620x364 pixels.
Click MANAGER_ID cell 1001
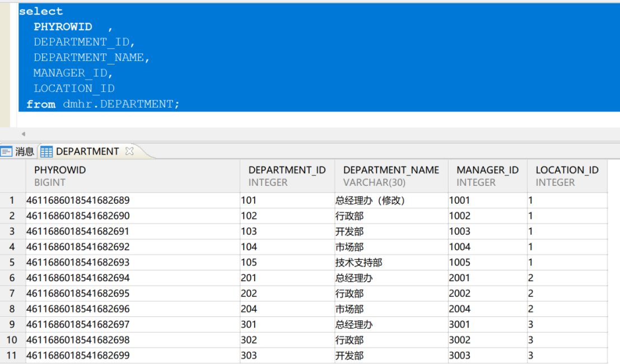[487, 200]
